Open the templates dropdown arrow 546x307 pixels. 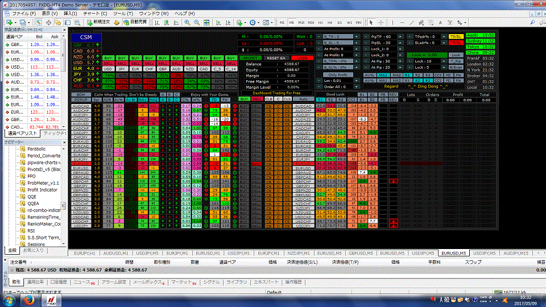(272, 23)
